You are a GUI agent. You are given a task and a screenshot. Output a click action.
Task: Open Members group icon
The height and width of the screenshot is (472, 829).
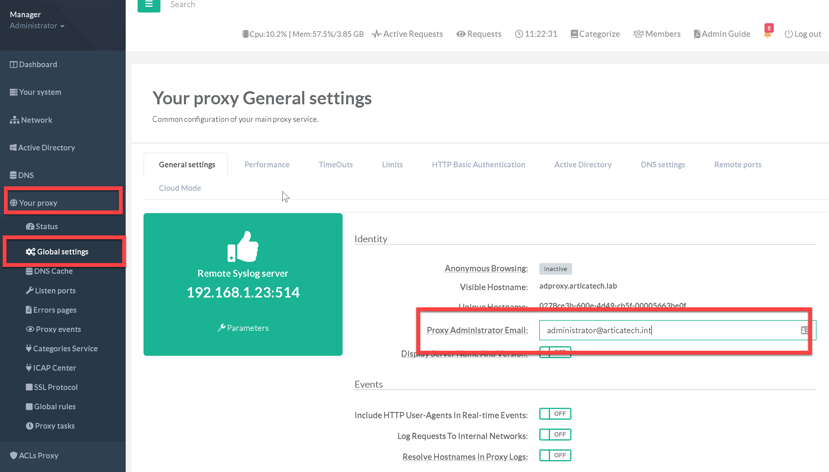[x=638, y=34]
